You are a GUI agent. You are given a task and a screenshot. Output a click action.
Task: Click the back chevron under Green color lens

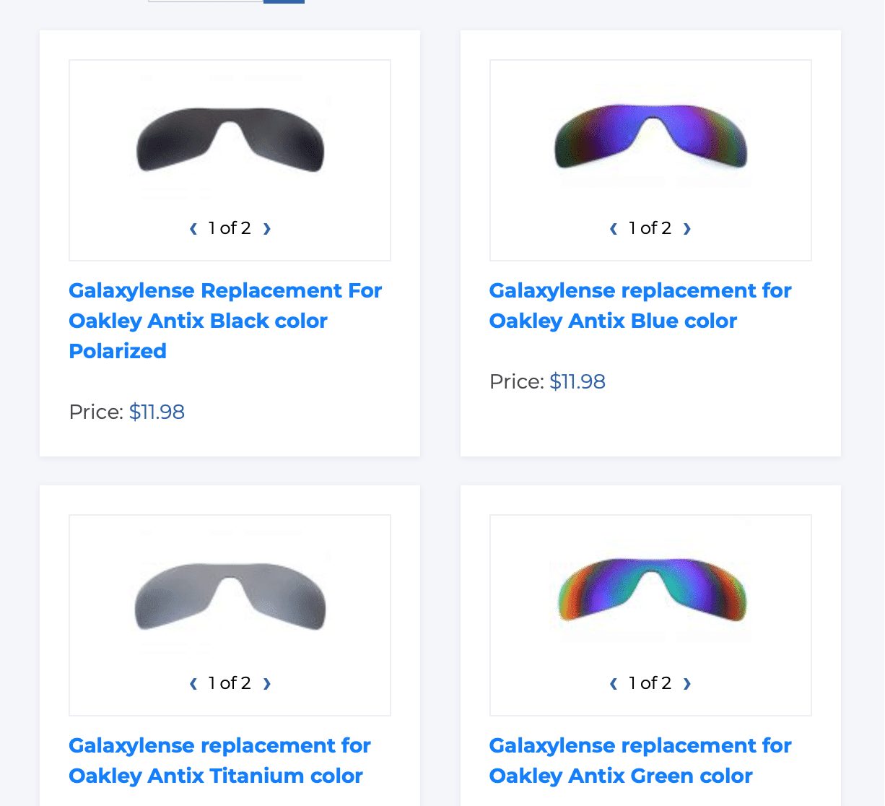(x=613, y=683)
